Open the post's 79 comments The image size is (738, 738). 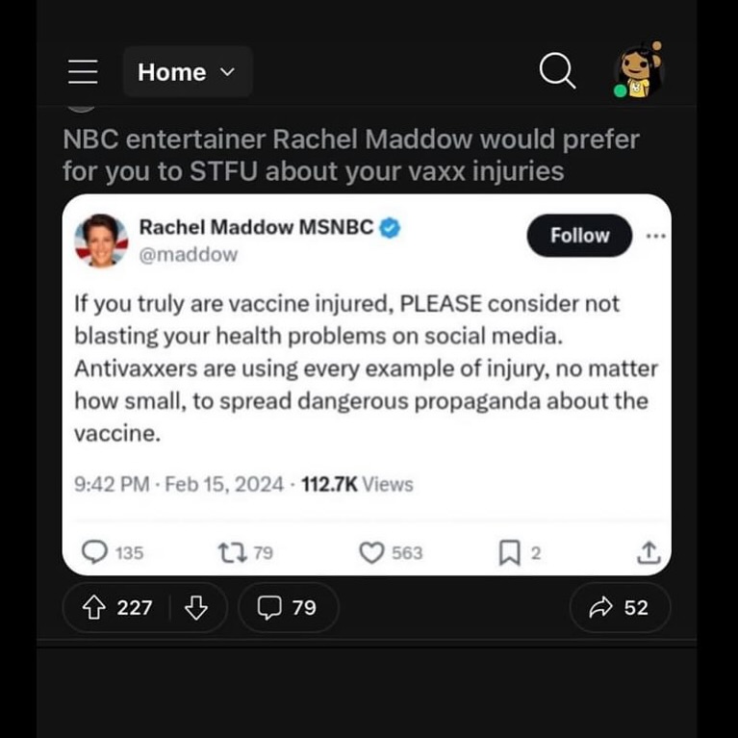click(x=288, y=607)
